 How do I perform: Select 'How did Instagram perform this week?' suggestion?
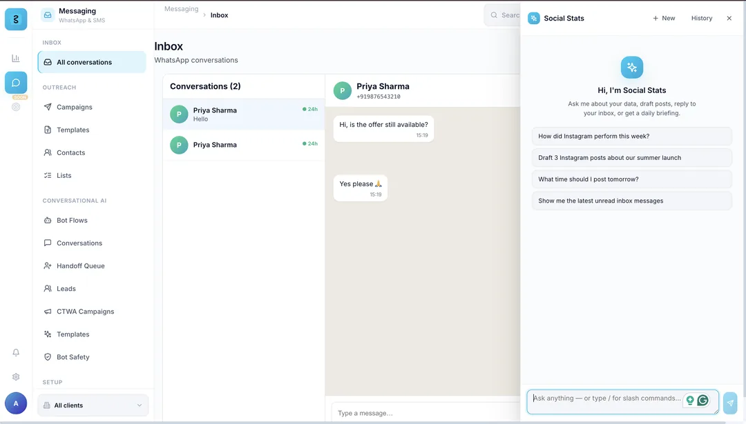[x=632, y=137]
